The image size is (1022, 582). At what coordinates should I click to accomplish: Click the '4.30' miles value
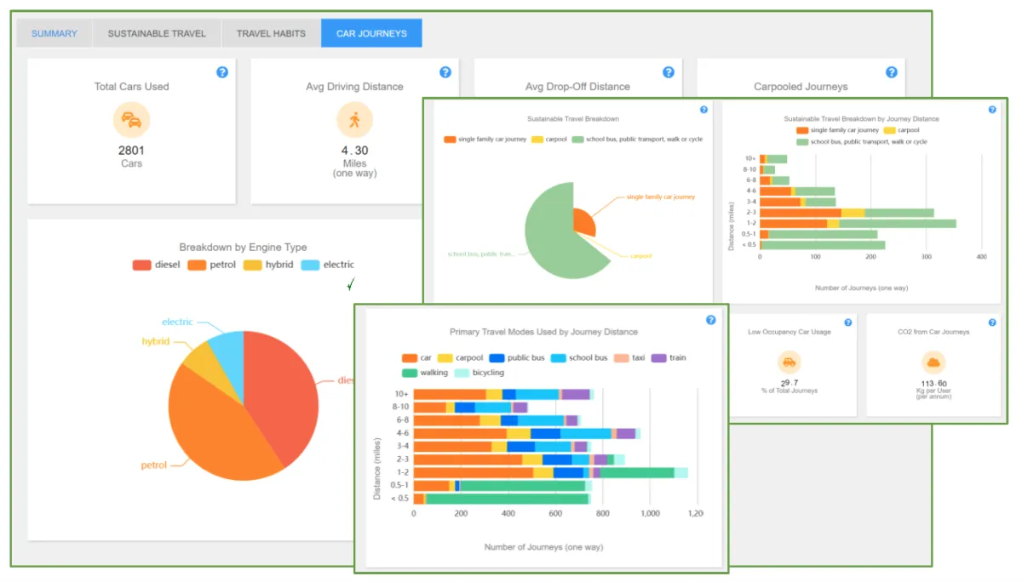pyautogui.click(x=354, y=151)
